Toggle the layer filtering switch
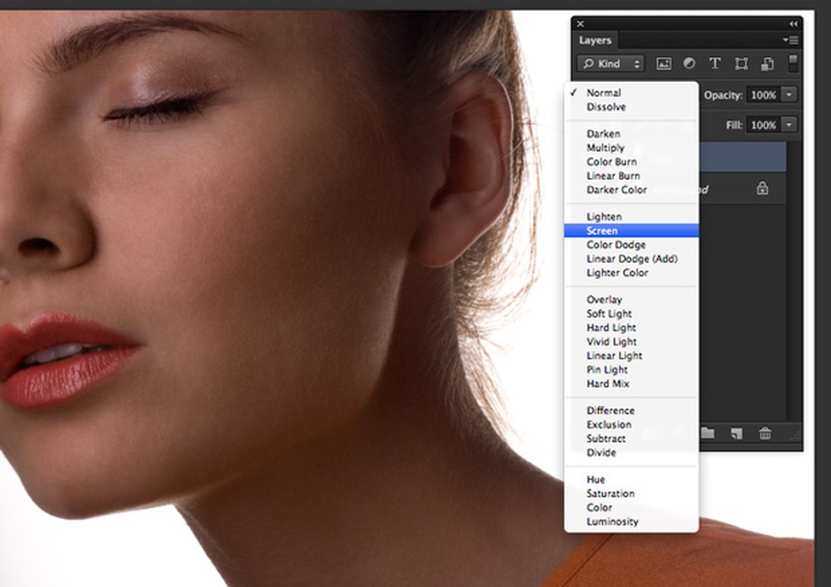This screenshot has height=587, width=831. tap(793, 63)
